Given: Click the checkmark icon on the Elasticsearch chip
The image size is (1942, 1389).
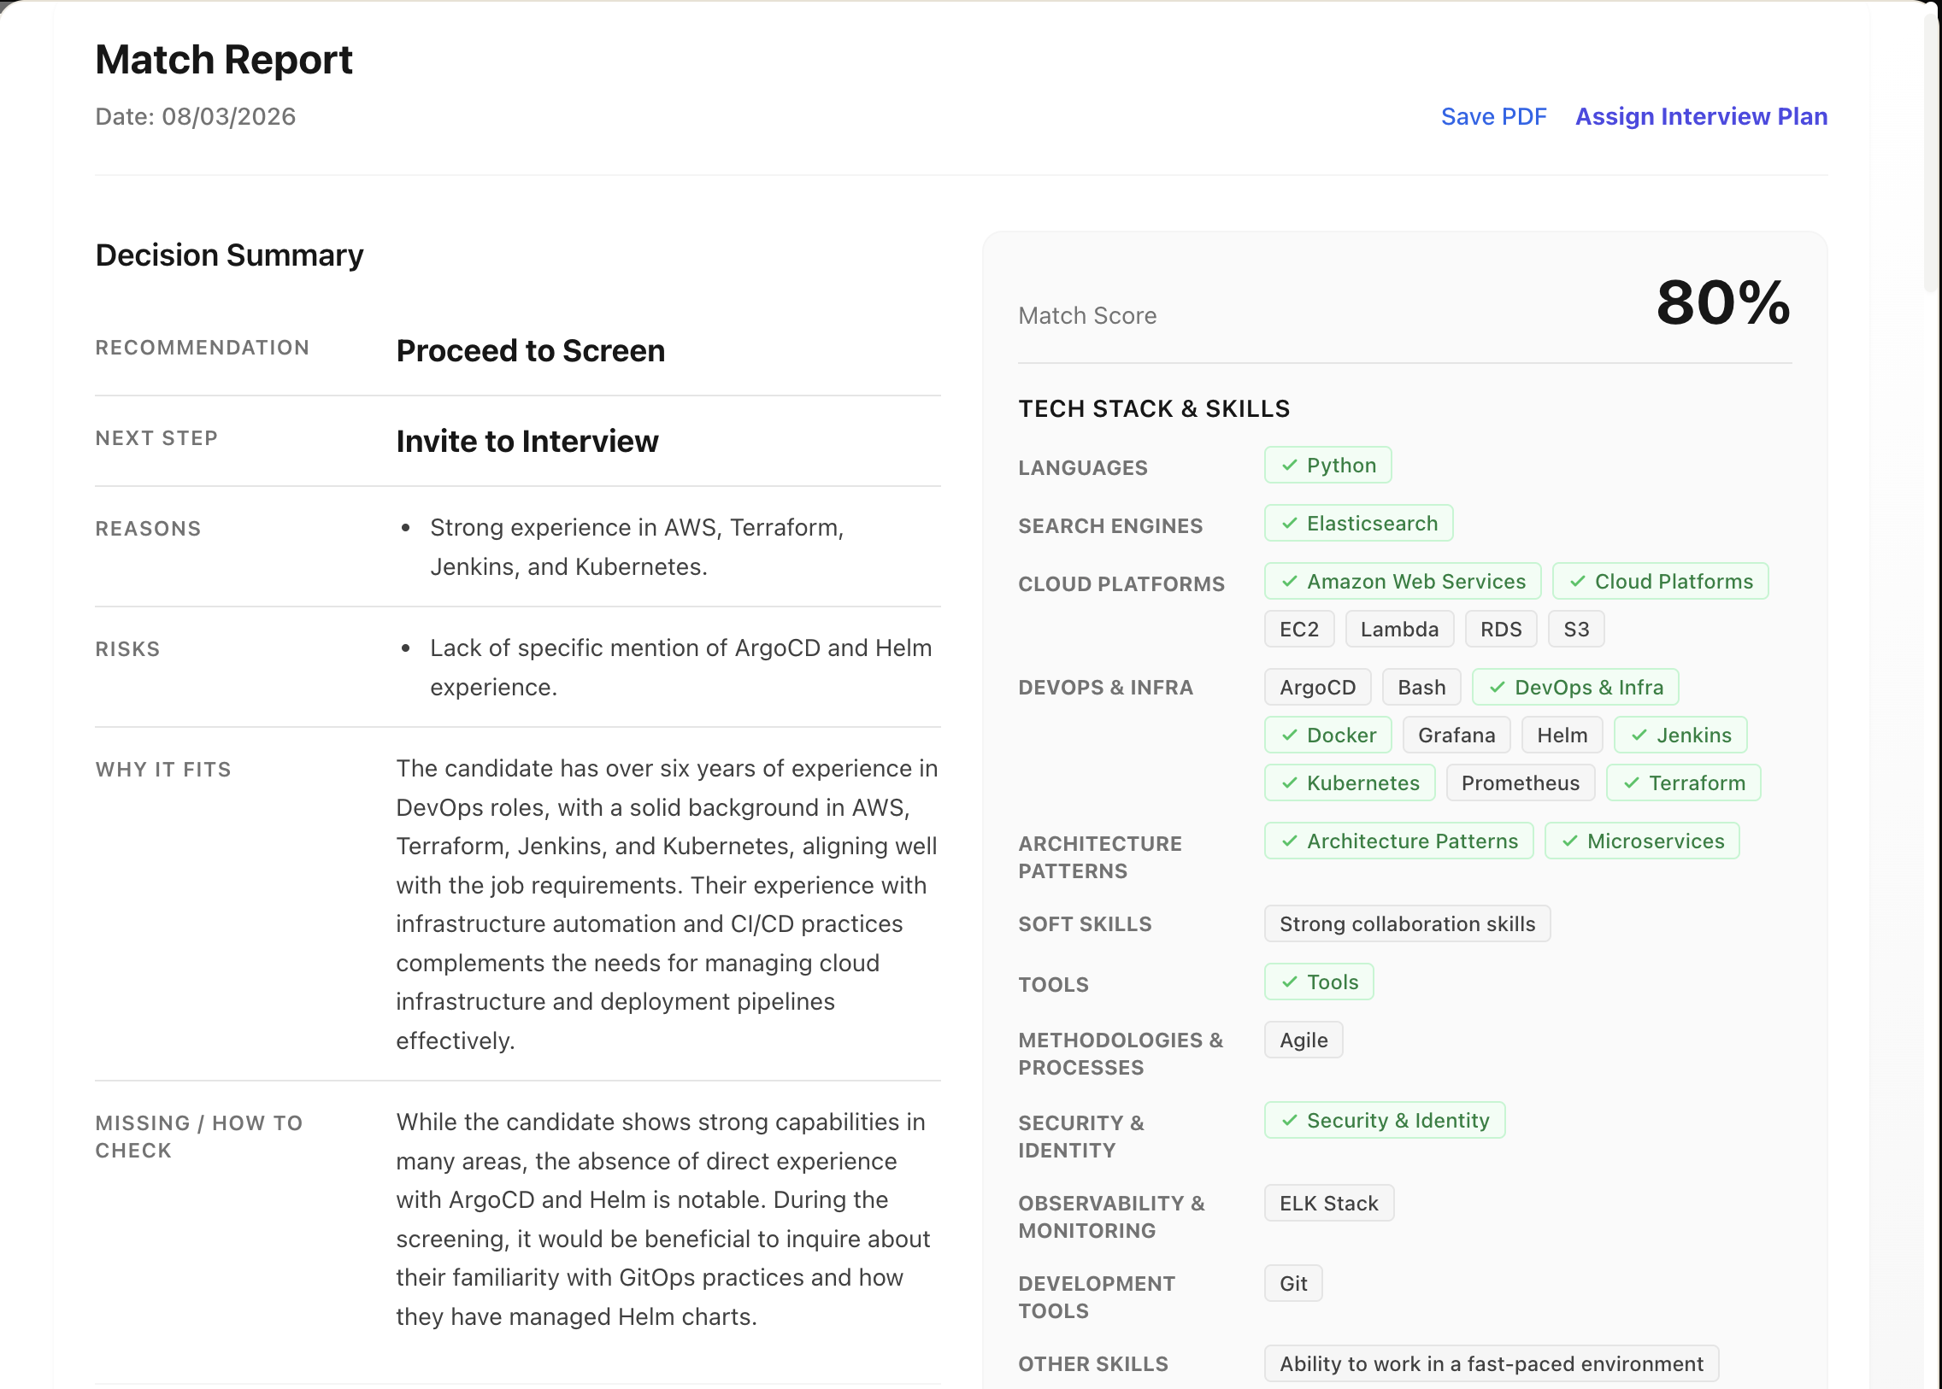Looking at the screenshot, I should pyautogui.click(x=1290, y=523).
